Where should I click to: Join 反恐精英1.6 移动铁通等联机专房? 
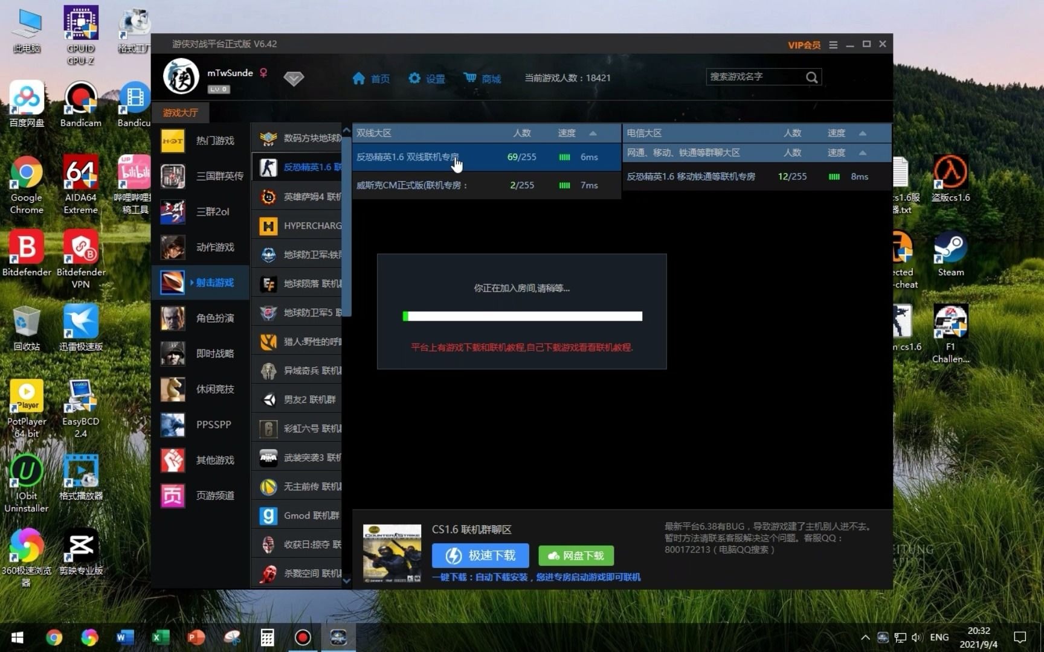(756, 176)
